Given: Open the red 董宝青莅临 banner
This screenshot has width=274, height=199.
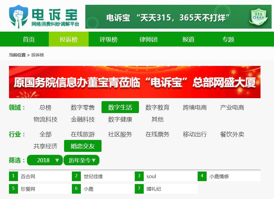Looking at the screenshot, I should pyautogui.click(x=135, y=82).
